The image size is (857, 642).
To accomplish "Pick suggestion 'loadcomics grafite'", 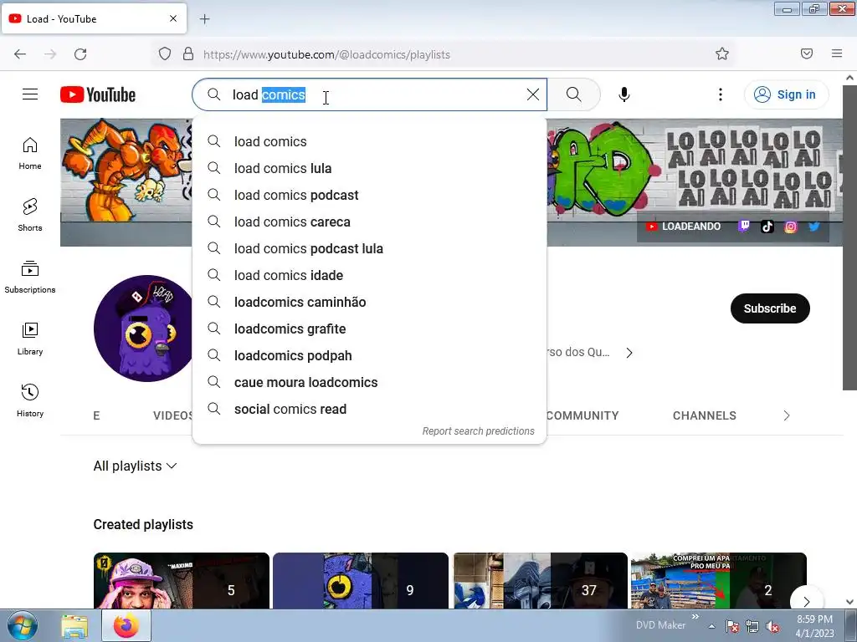I will pyautogui.click(x=369, y=329).
